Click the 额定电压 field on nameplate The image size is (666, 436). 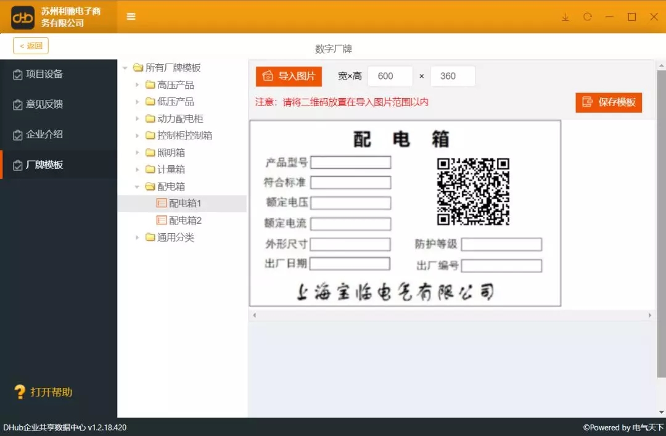coord(351,203)
